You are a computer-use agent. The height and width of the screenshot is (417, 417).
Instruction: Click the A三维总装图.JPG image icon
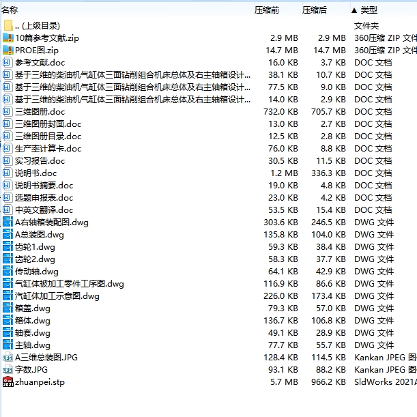point(8,357)
